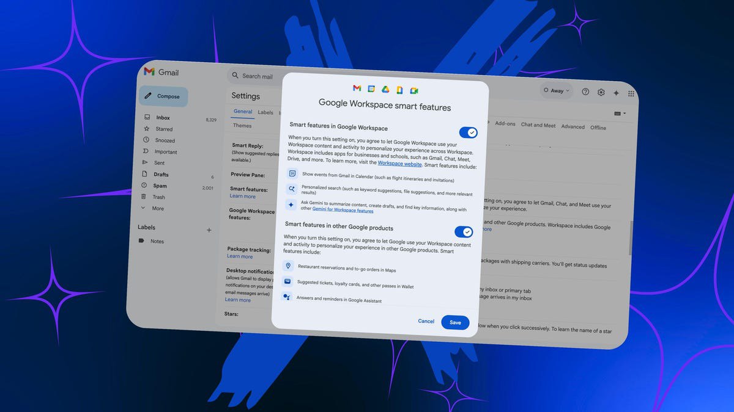Image resolution: width=734 pixels, height=412 pixels.
Task: Open the input tools dropdown at right
Action: 619,114
